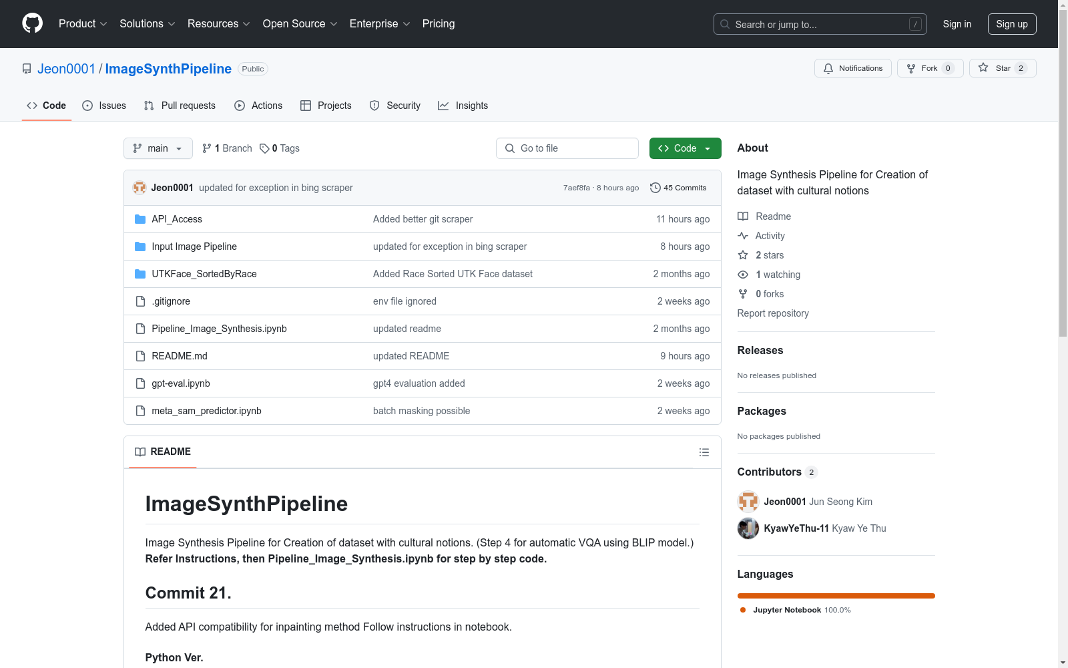Expand the Solutions menu

coord(148,24)
